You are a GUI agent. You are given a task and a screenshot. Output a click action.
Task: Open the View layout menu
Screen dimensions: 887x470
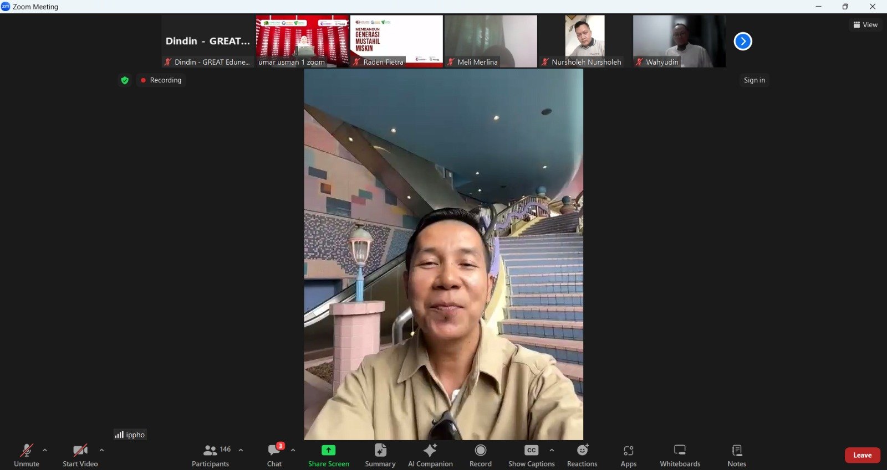point(865,25)
